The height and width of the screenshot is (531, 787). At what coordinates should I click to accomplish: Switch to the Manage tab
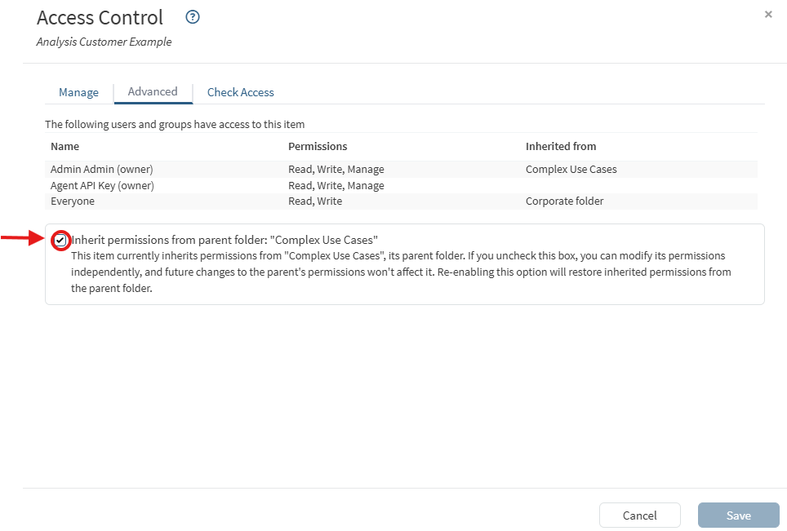[x=78, y=92]
